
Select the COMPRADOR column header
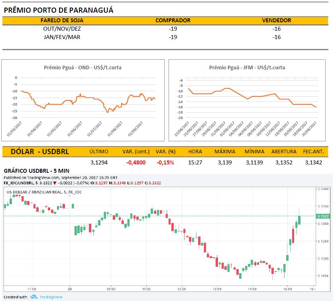click(173, 20)
